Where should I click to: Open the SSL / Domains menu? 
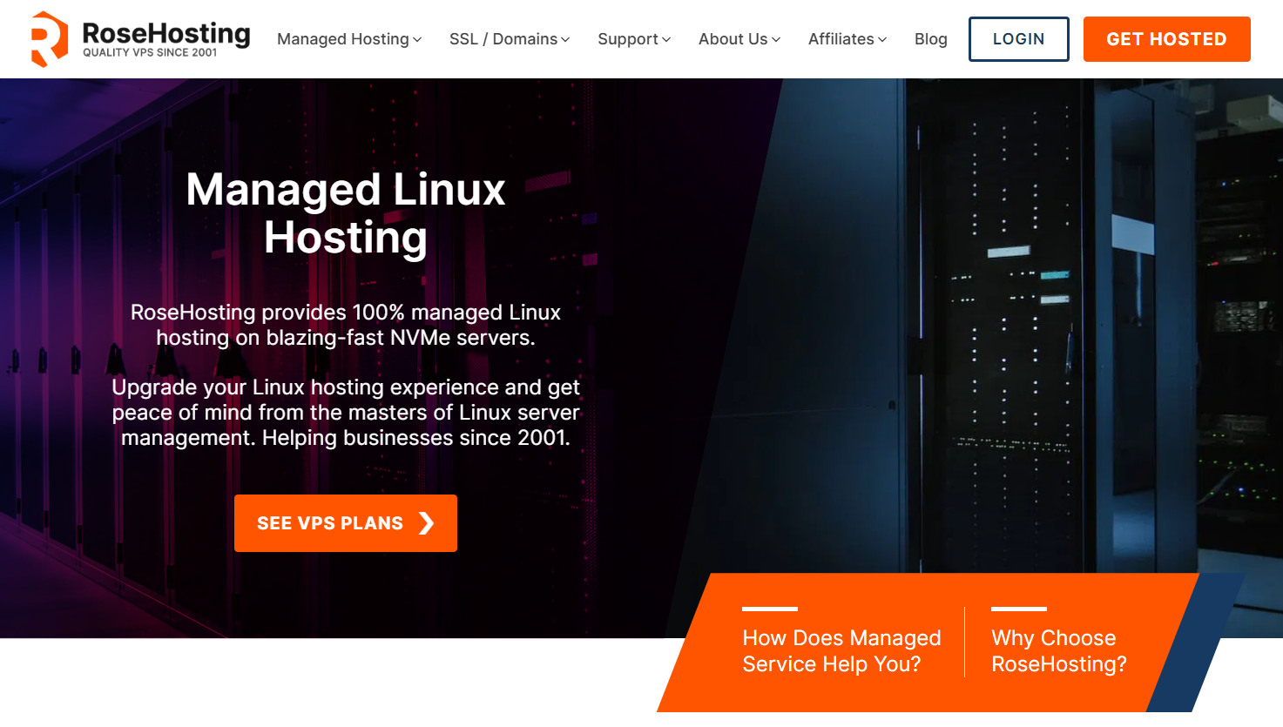tap(503, 39)
